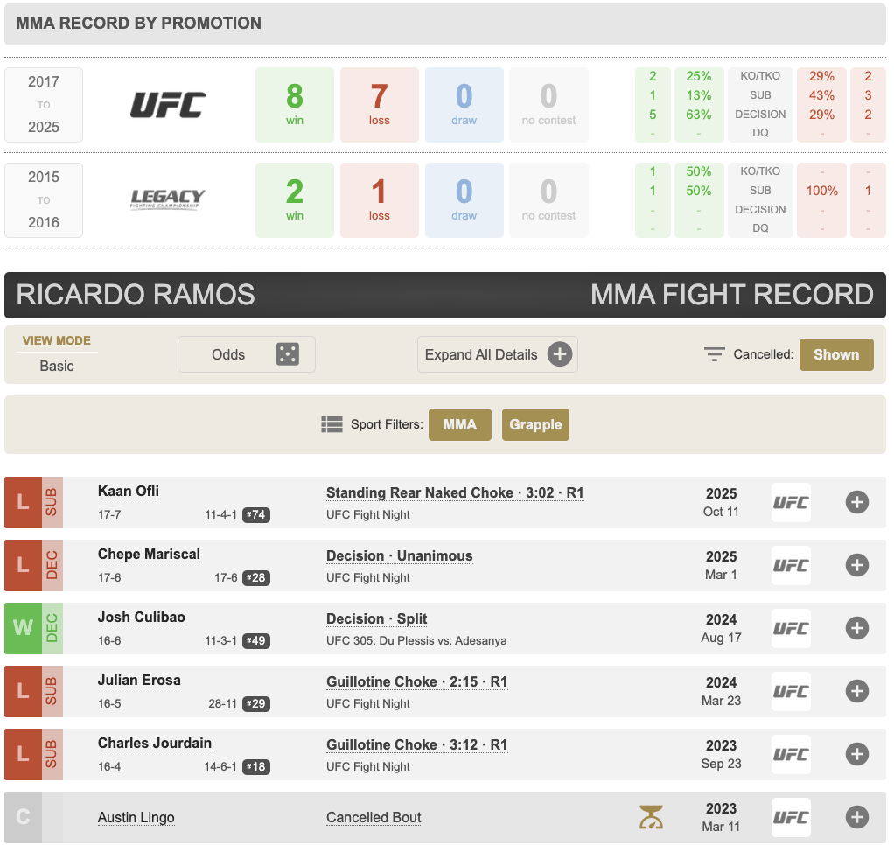This screenshot has height=845, width=894.
Task: Click the UFC logo in promotion record
Action: point(168,105)
